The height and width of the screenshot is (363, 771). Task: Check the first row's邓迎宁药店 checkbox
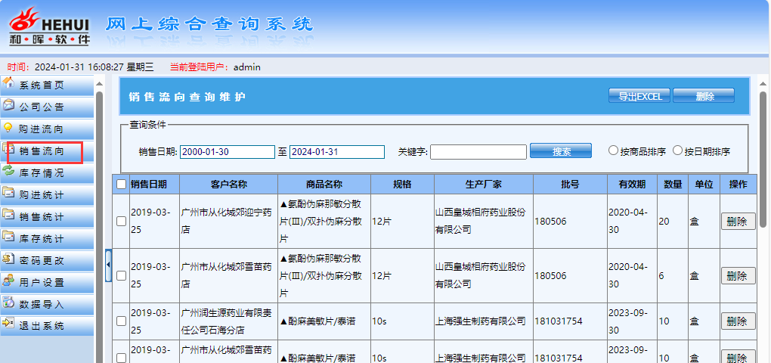(121, 221)
